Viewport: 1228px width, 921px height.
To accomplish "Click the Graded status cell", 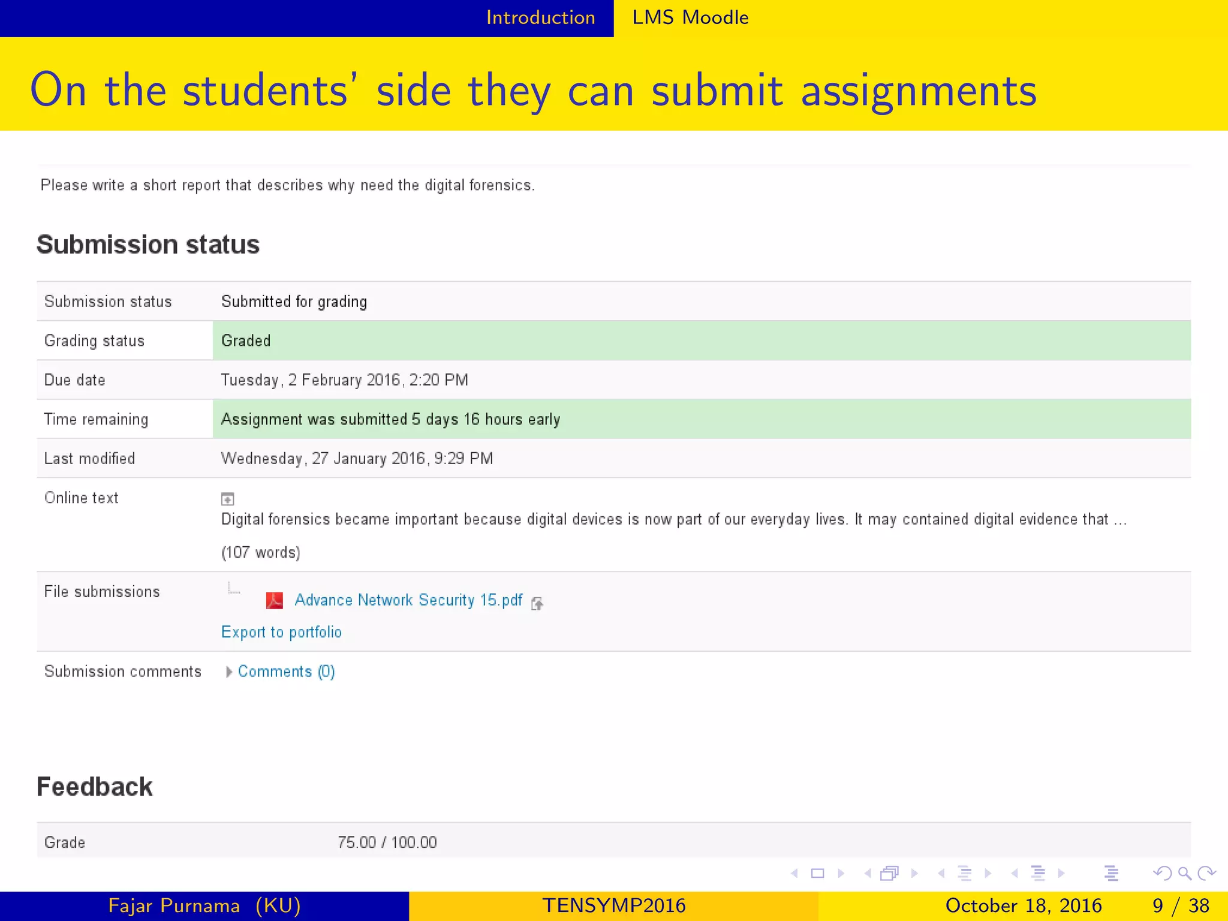I will [702, 341].
